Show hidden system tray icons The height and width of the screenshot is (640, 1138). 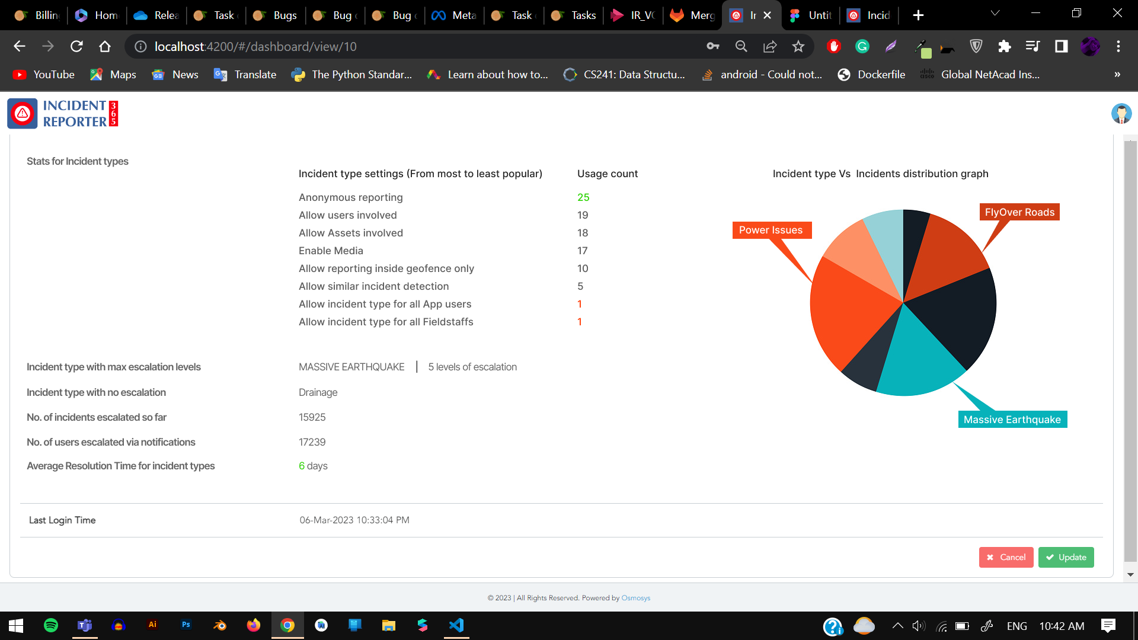[898, 626]
